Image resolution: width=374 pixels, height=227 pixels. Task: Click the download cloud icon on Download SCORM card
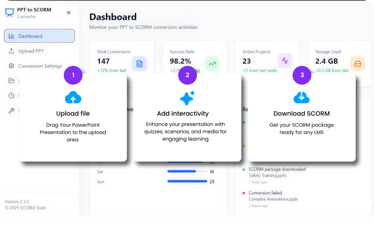[301, 97]
